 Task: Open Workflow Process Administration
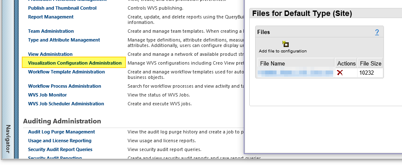64,86
